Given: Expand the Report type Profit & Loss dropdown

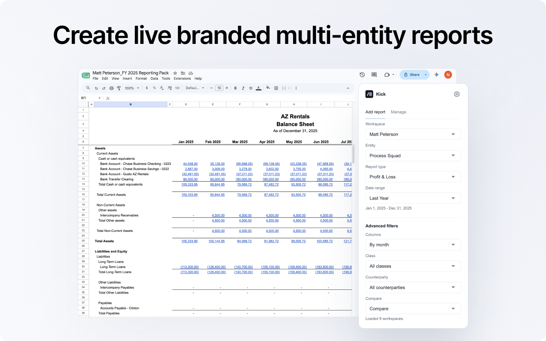Looking at the screenshot, I should coord(413,177).
